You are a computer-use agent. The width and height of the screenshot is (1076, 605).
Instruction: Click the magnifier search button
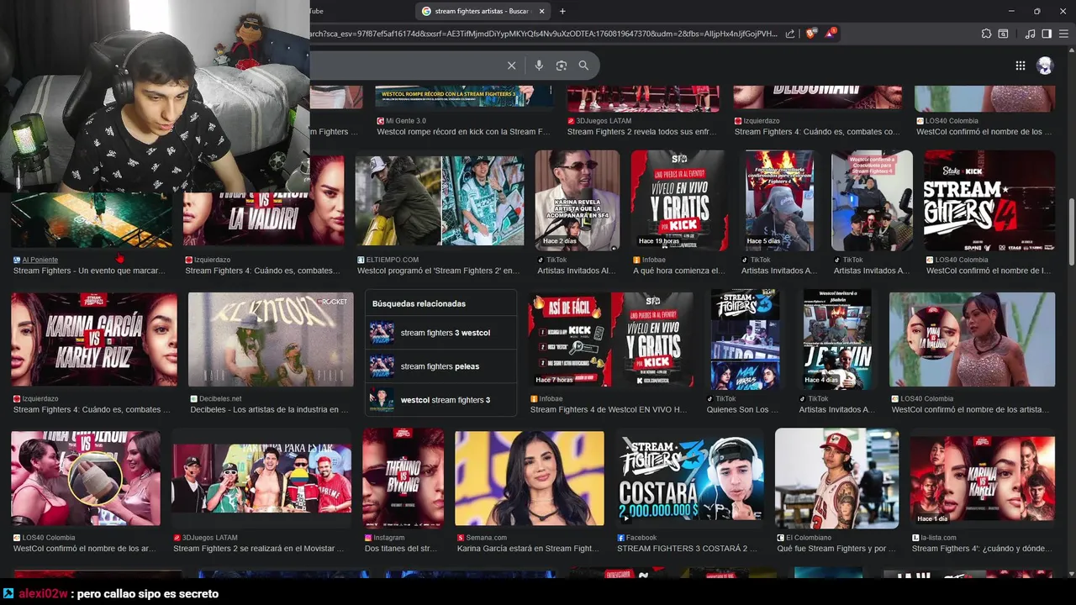pos(583,66)
